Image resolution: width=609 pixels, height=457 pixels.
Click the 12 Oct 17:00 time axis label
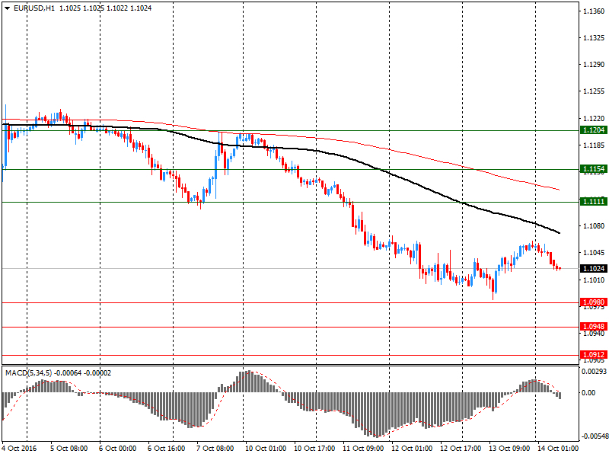point(461,449)
